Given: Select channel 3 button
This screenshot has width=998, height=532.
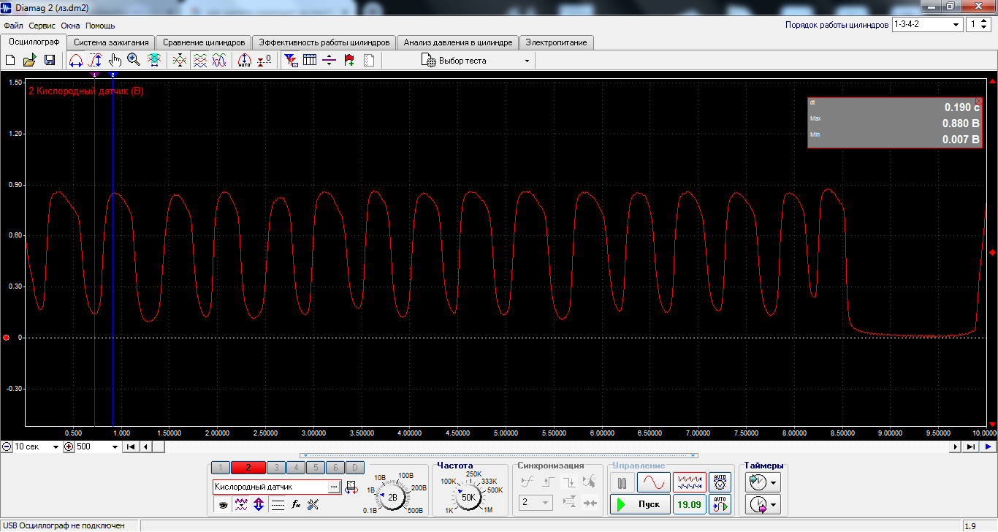Looking at the screenshot, I should (x=275, y=468).
